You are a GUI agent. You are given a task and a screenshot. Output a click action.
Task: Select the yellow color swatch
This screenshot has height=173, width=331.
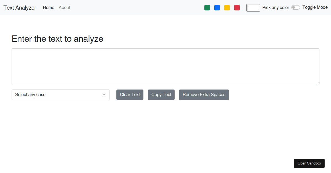pos(227,7)
